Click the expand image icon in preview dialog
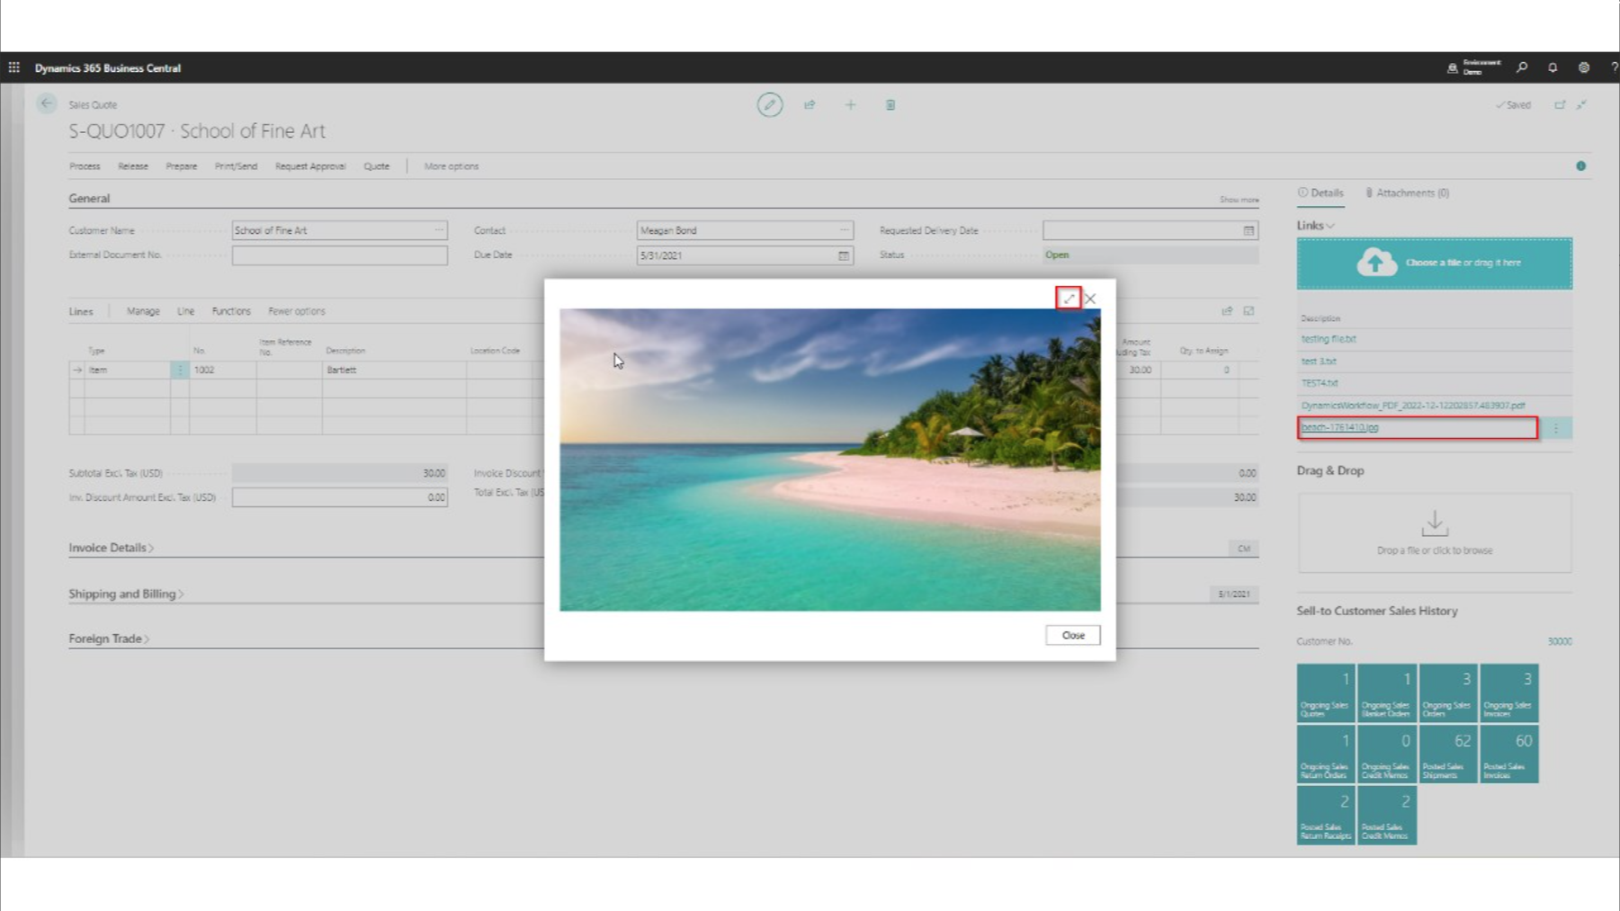The height and width of the screenshot is (911, 1620). tap(1068, 298)
